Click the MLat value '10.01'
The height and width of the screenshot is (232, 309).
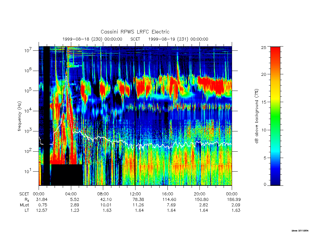106,205
